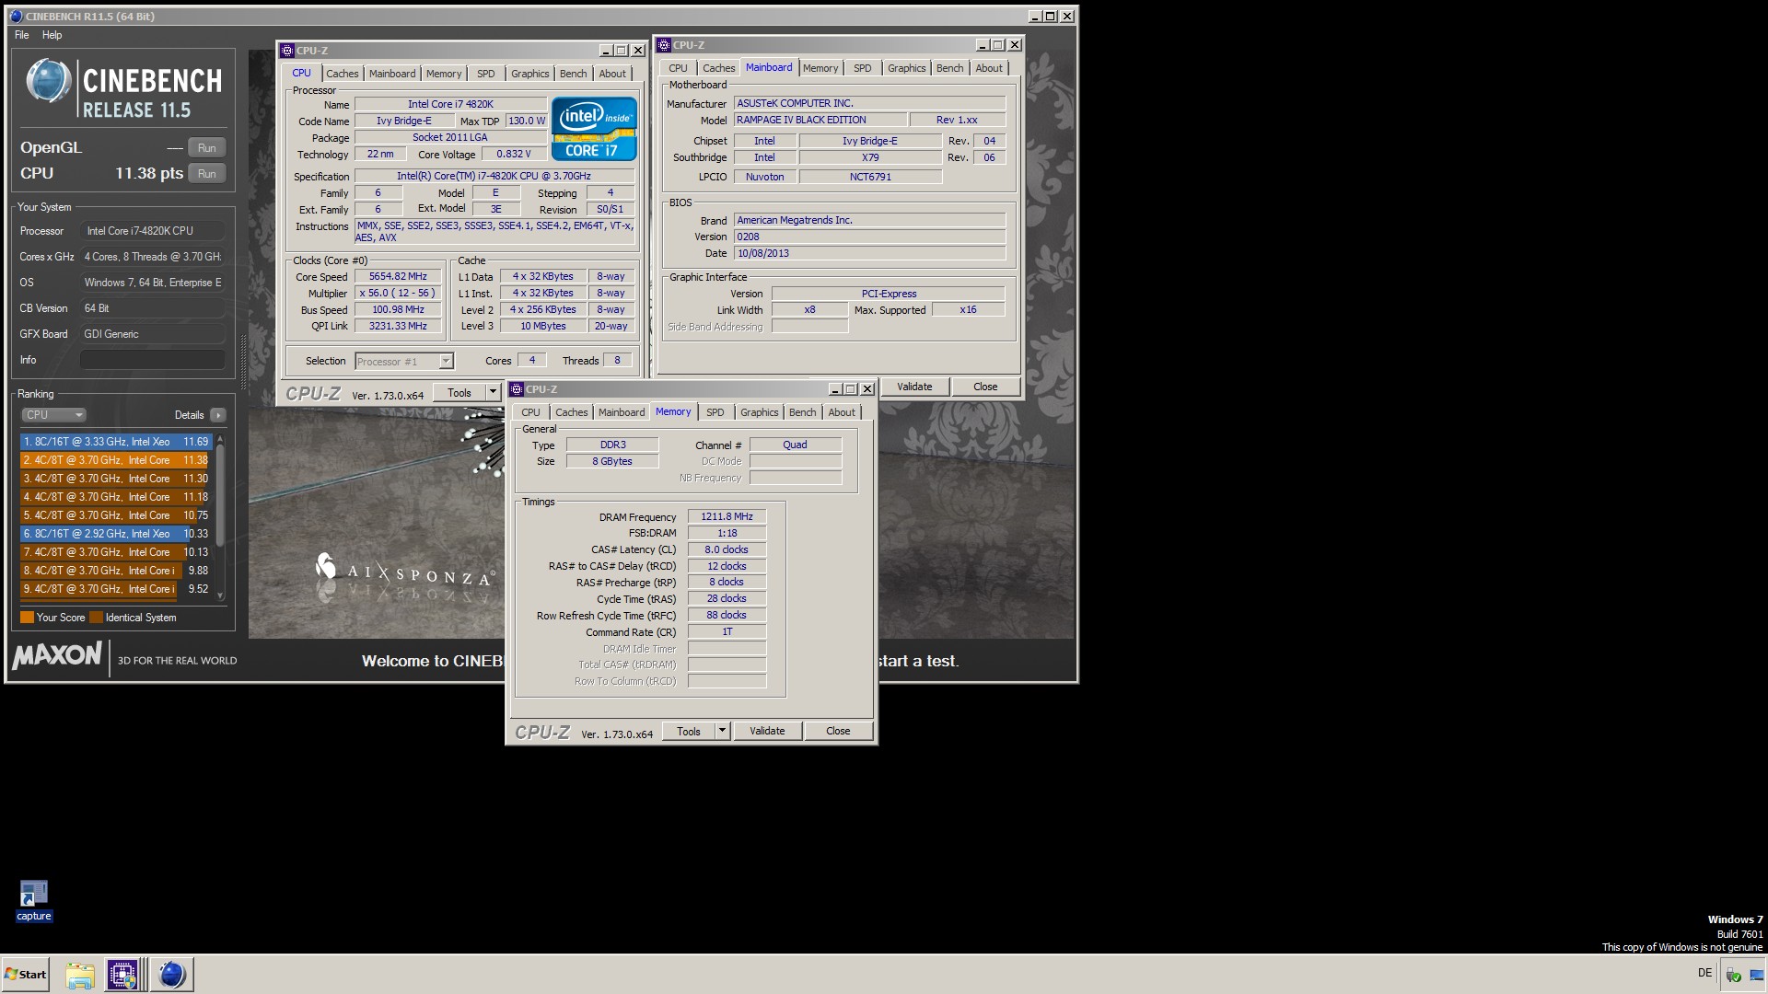Screen dimensions: 1768x994
Task: Open Mainboard tab in the CPU window
Action: tap(392, 74)
